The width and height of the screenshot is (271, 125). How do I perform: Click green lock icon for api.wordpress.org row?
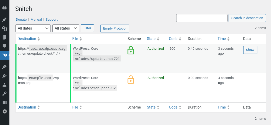click(x=131, y=50)
